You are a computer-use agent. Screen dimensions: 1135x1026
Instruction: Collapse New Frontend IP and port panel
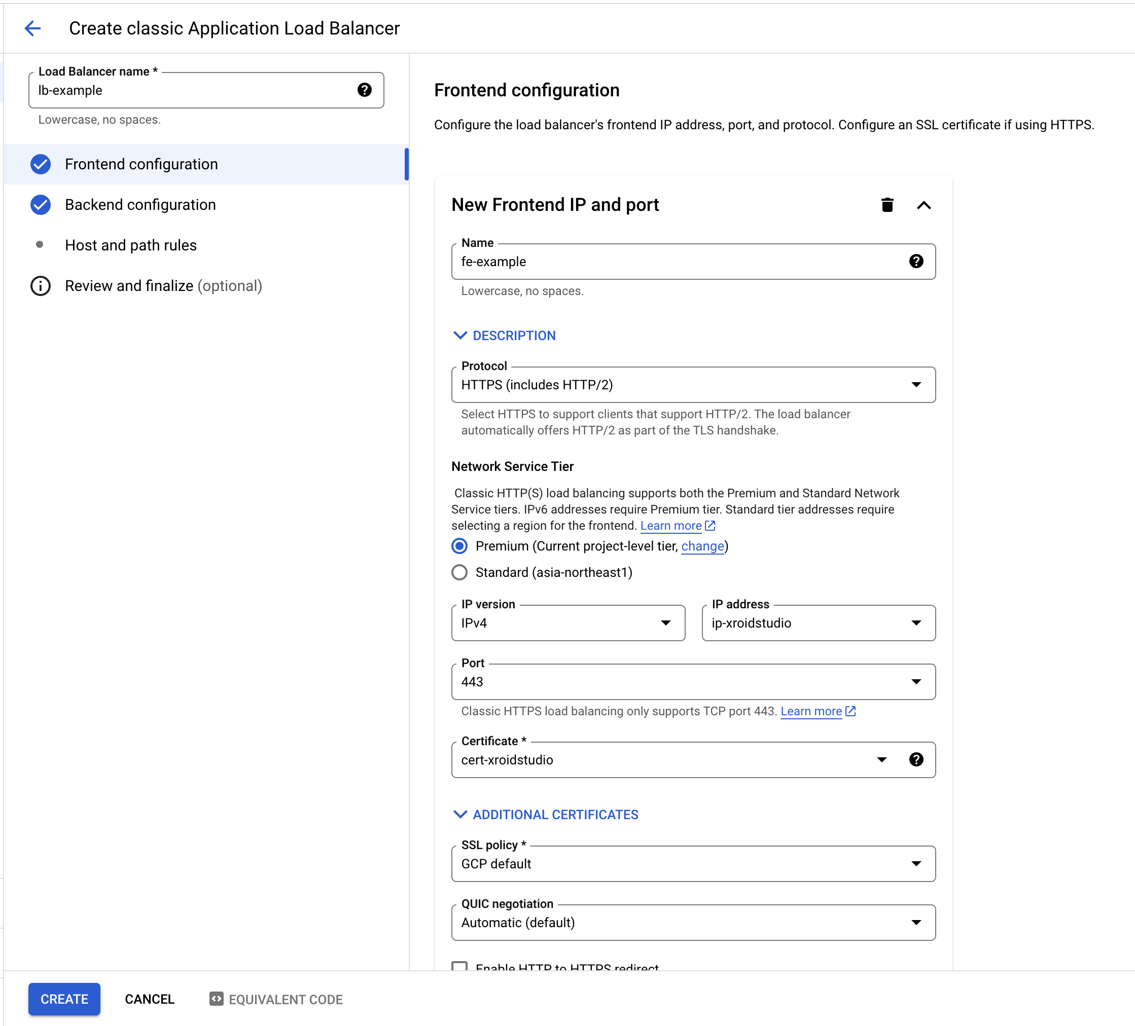(x=924, y=205)
